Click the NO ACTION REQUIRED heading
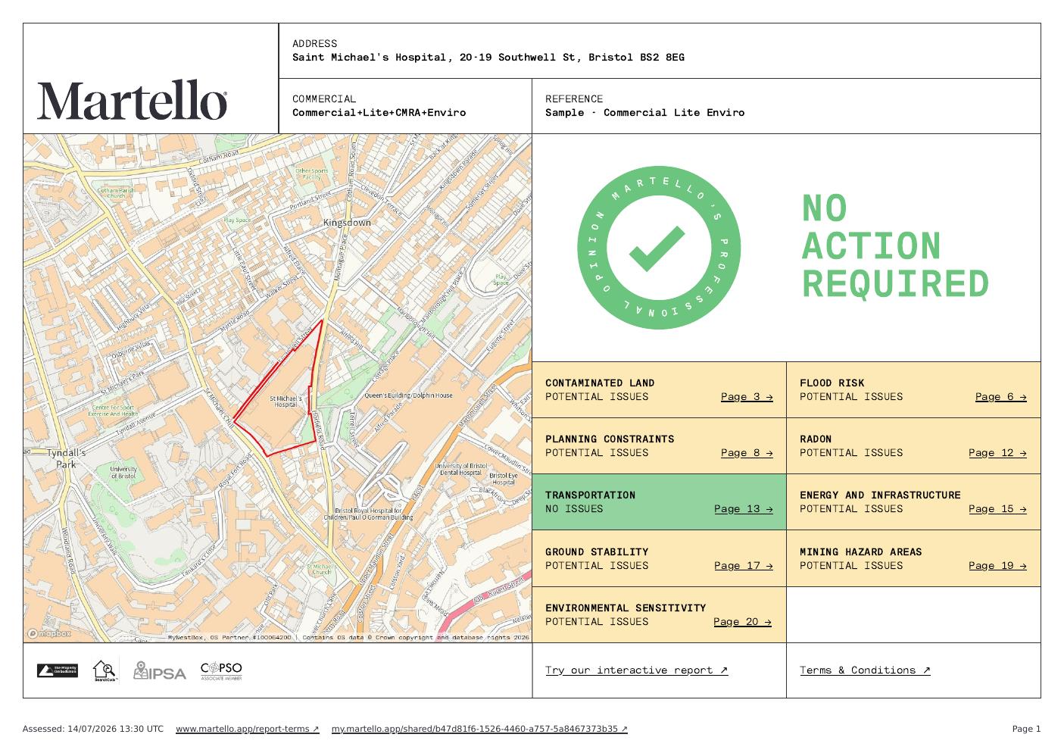1064x753 pixels. 895,246
